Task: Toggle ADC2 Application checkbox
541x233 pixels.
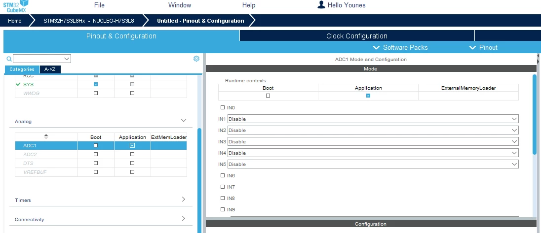Action: (x=132, y=155)
